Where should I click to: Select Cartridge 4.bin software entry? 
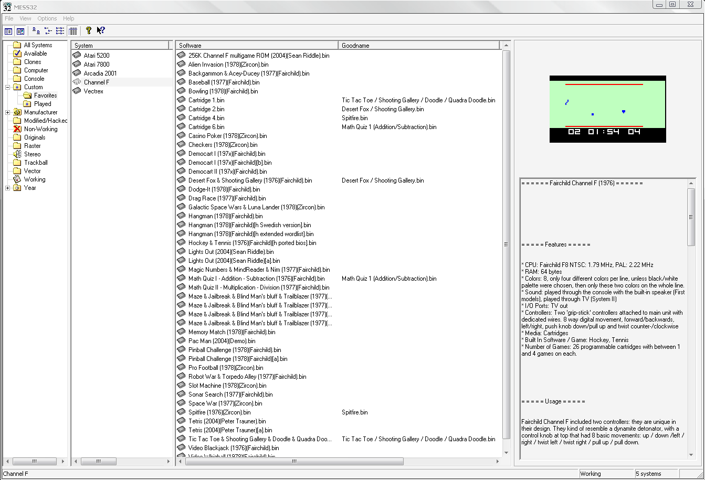click(x=206, y=118)
